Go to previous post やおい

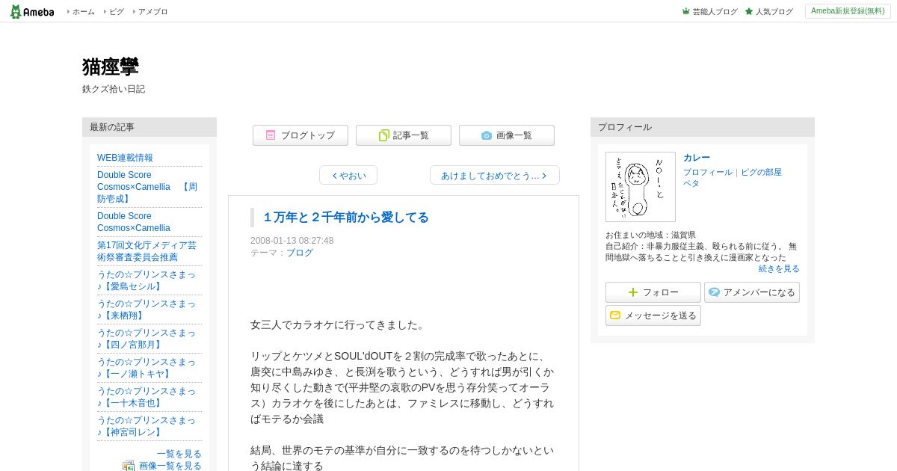(x=348, y=175)
